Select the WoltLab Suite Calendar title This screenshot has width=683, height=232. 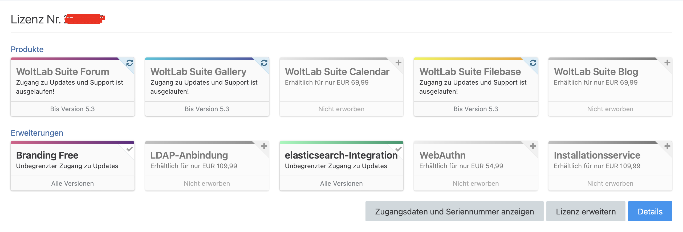[337, 72]
